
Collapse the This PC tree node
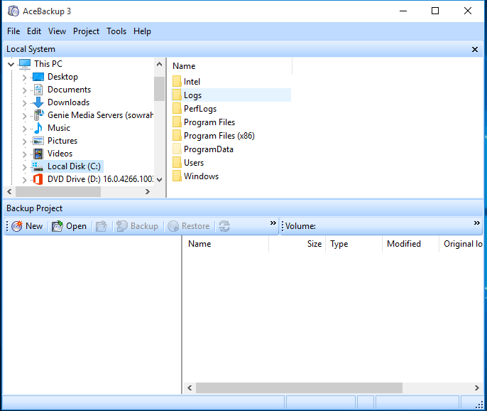pyautogui.click(x=11, y=65)
